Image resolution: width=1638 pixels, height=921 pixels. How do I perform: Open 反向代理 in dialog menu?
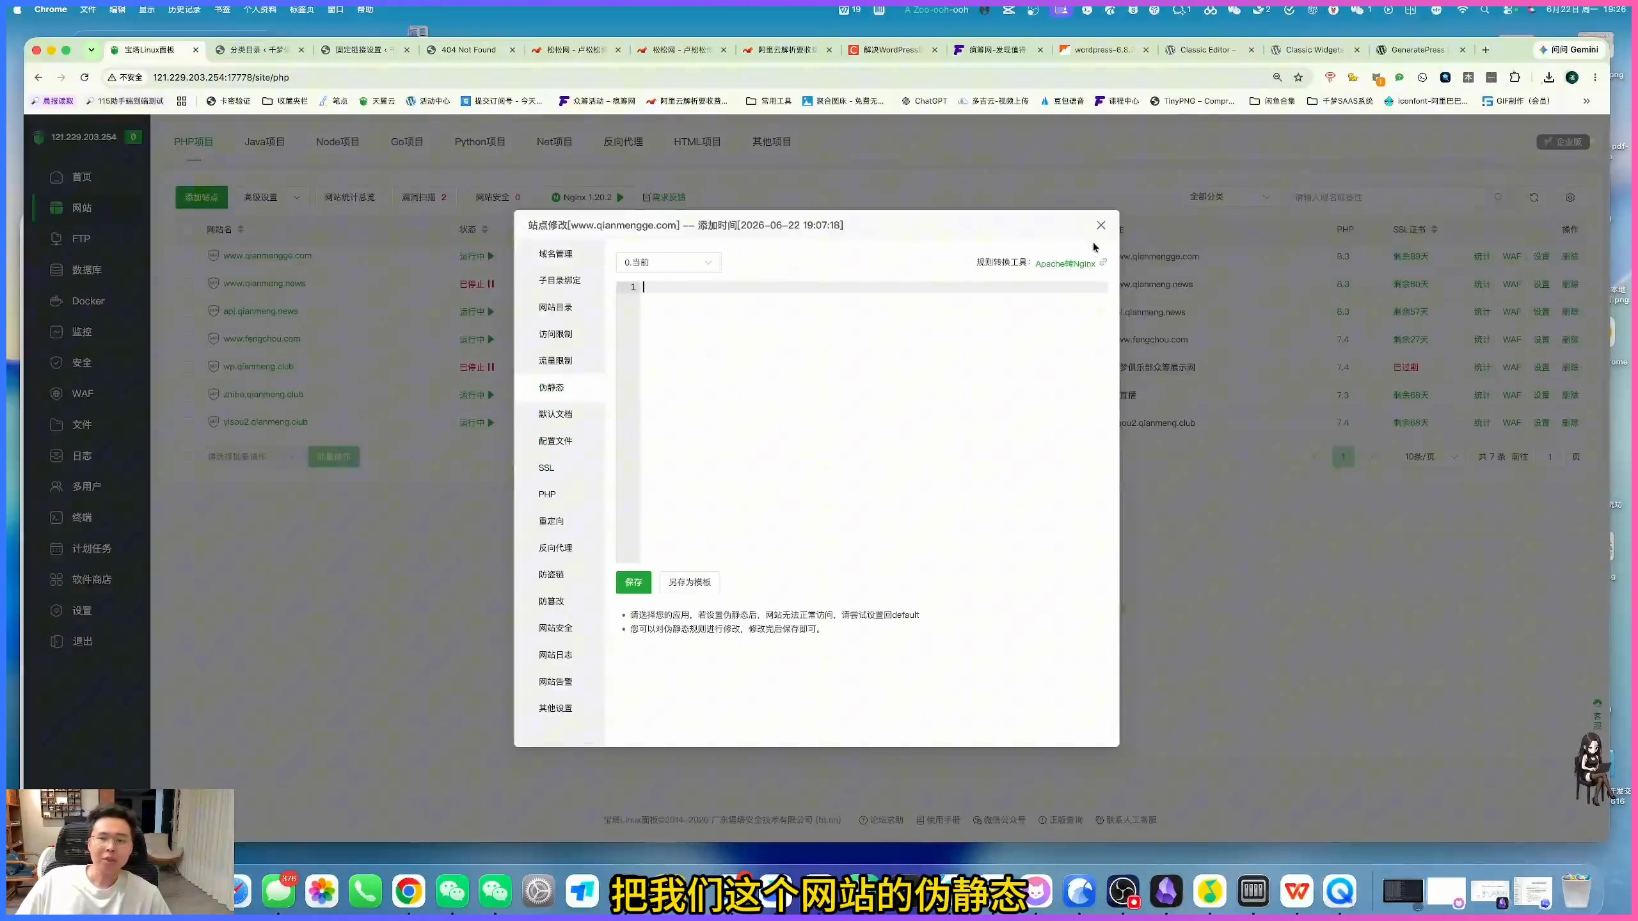point(555,548)
